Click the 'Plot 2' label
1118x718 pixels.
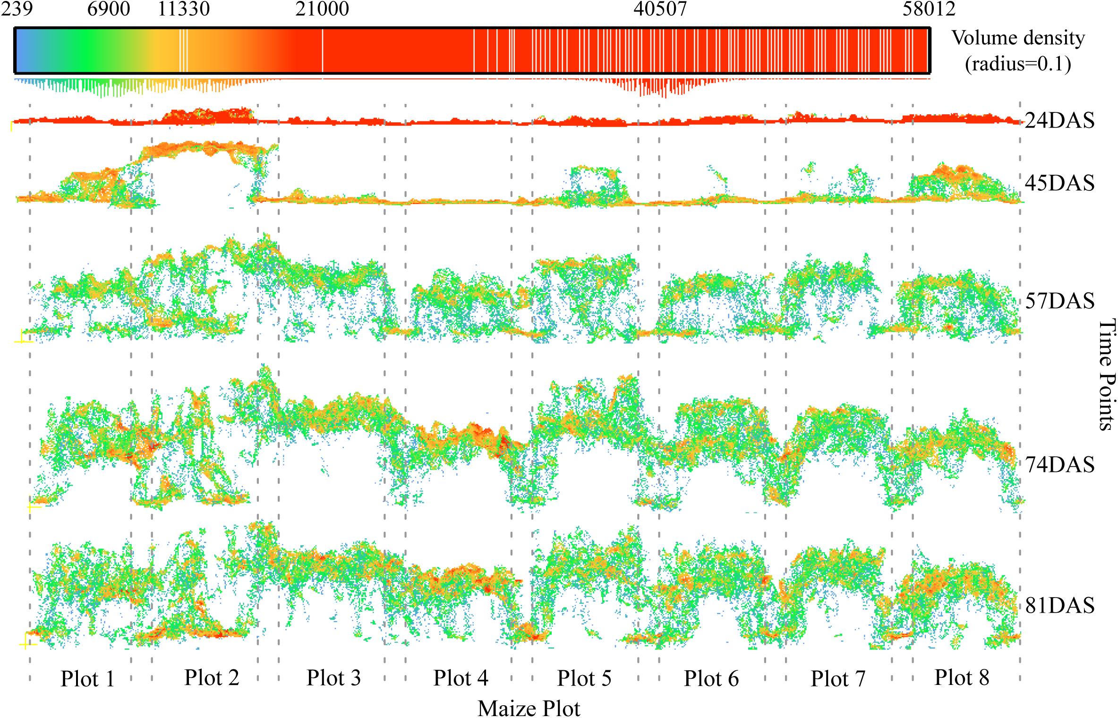pos(212,678)
